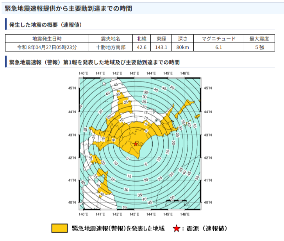Click the table header 最大震度
The width and height of the screenshot is (284, 241).
point(259,39)
